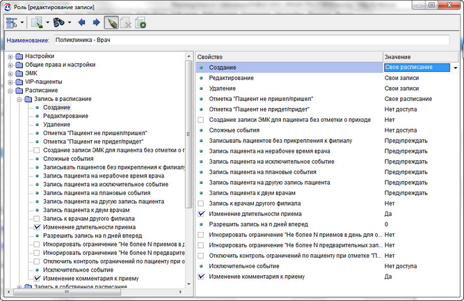Open the Создание value dropdown arrow

(455, 68)
